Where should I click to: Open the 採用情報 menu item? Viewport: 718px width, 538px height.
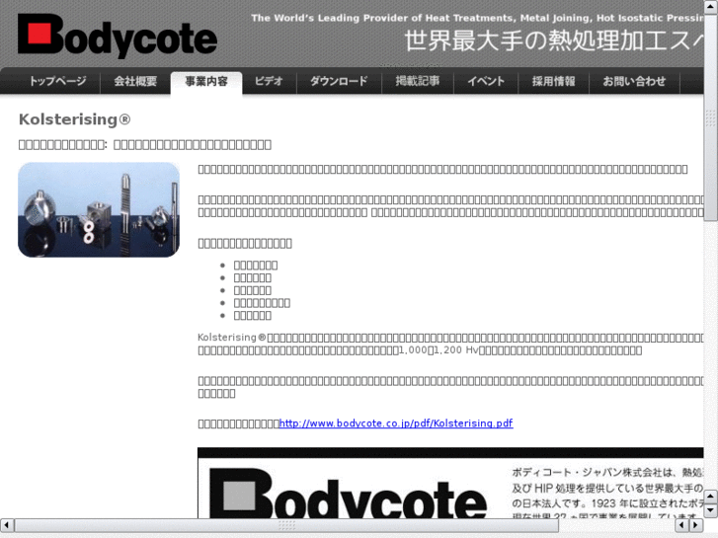[x=554, y=82]
